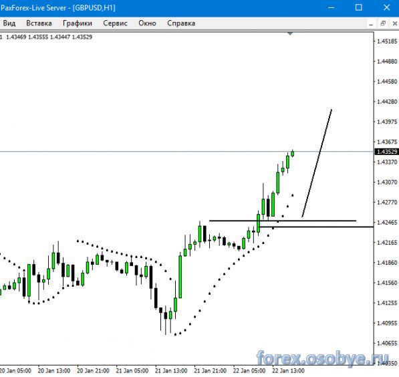Select the upper horizontal support line
The image size is (399, 377).
283,221
